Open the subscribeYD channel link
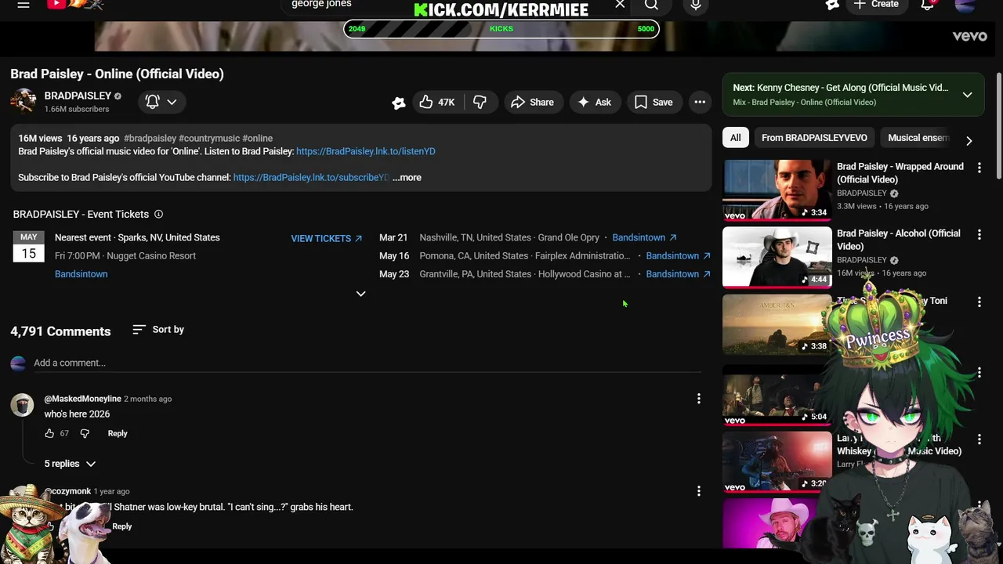This screenshot has width=1003, height=564. pos(310,178)
